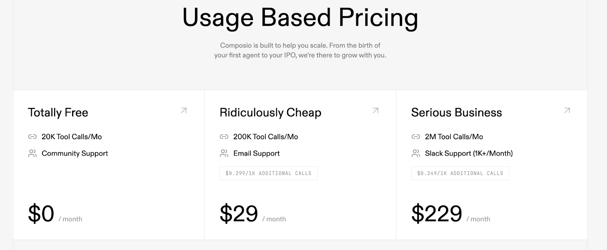Click the $0.299/1K additional calls badge
This screenshot has width=607, height=250.
(268, 173)
